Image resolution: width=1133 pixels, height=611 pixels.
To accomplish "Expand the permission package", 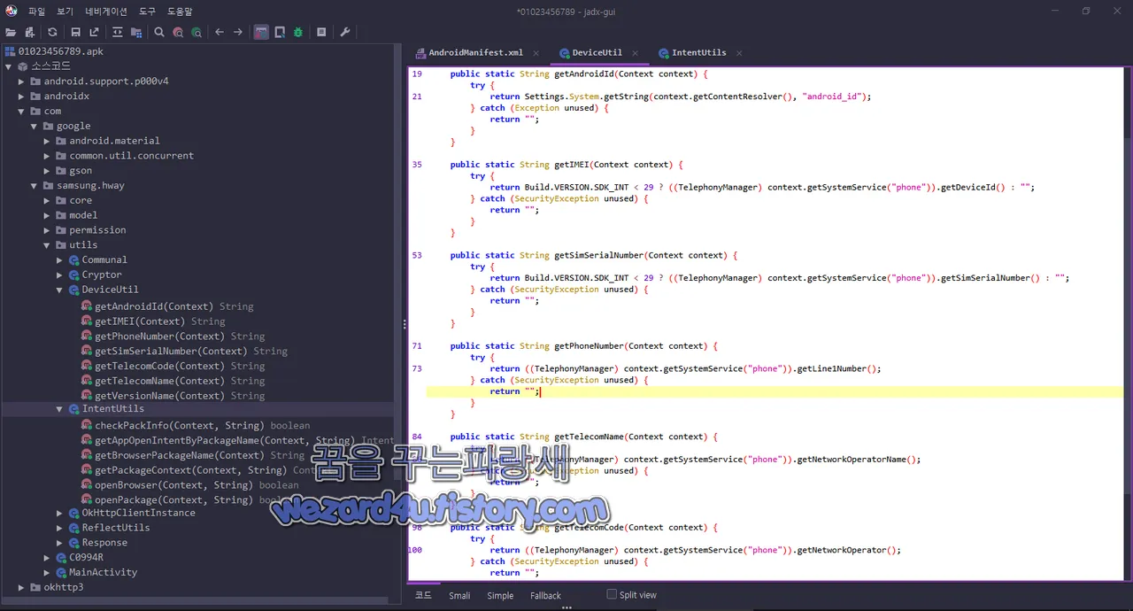I will [x=48, y=230].
